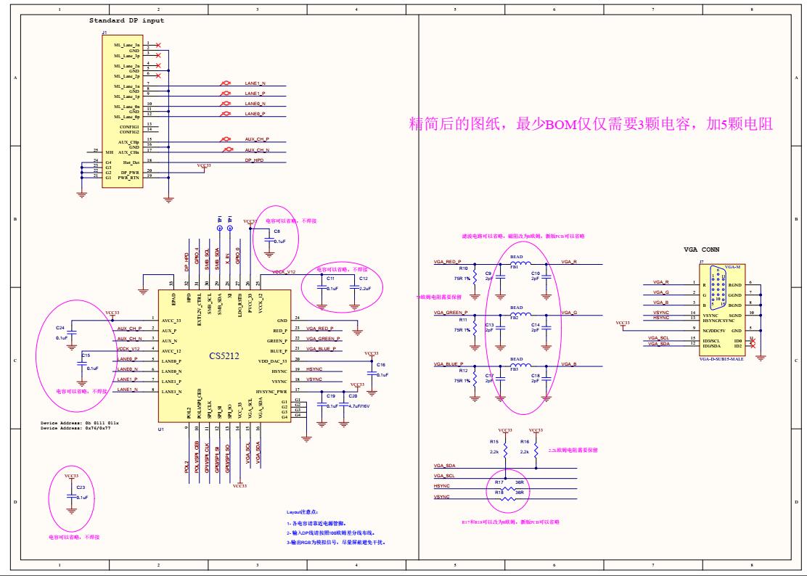Select the 'VGA CONN' label text
Viewport: 807px width, 576px height.
click(700, 249)
